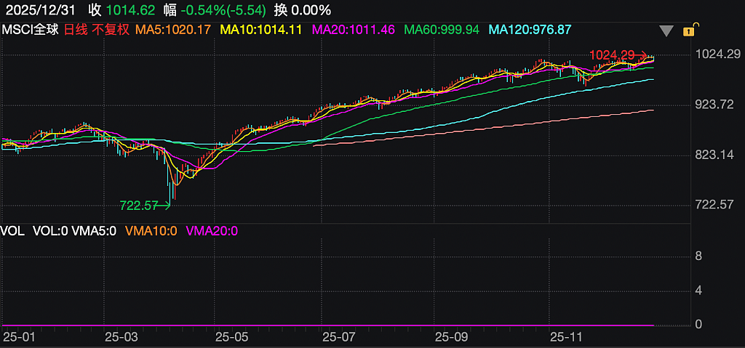Select the MA120:976.87 indicator label
This screenshot has width=745, height=348.
coord(530,30)
